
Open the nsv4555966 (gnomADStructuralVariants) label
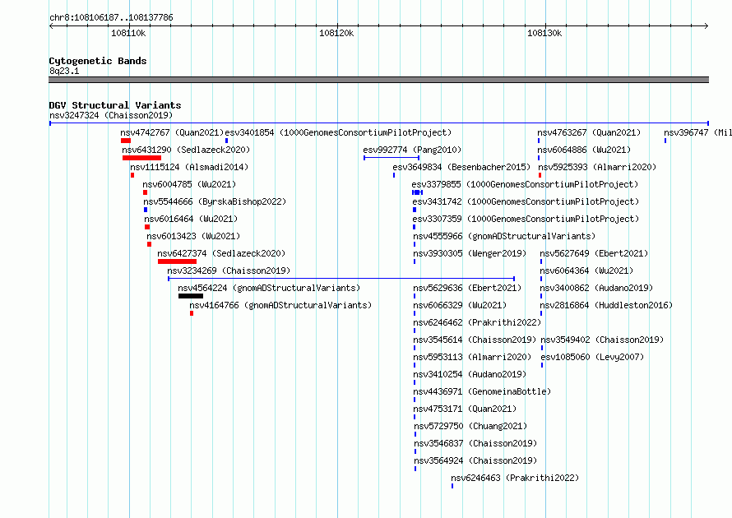click(504, 236)
